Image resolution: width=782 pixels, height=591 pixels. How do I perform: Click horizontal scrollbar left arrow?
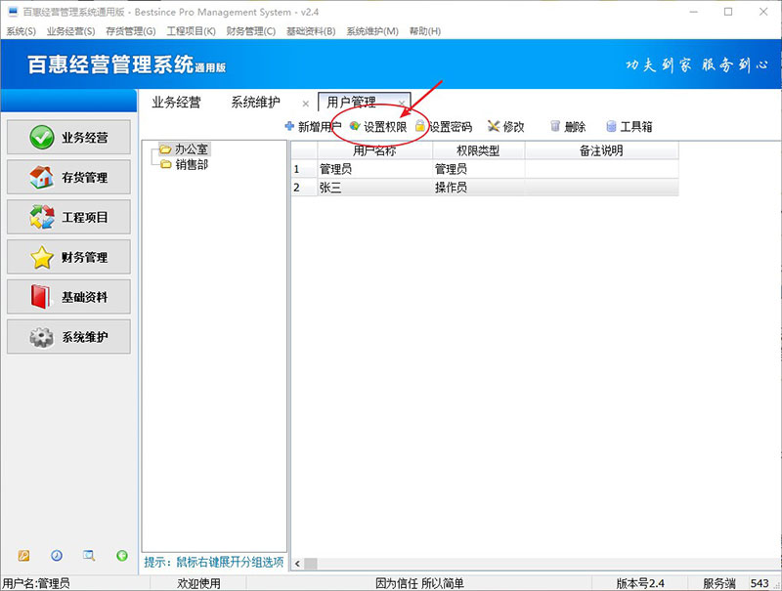297,564
